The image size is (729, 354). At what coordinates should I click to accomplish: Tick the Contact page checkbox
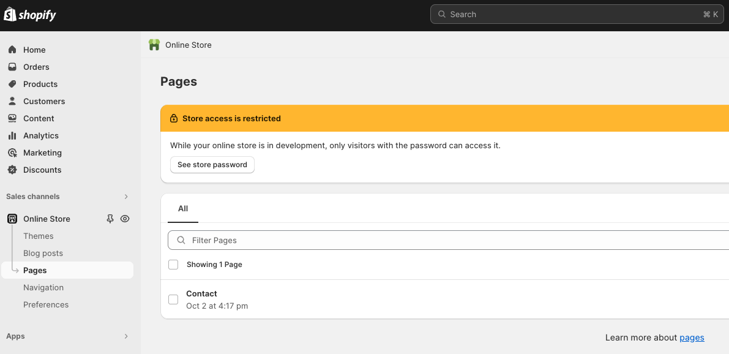pos(173,299)
